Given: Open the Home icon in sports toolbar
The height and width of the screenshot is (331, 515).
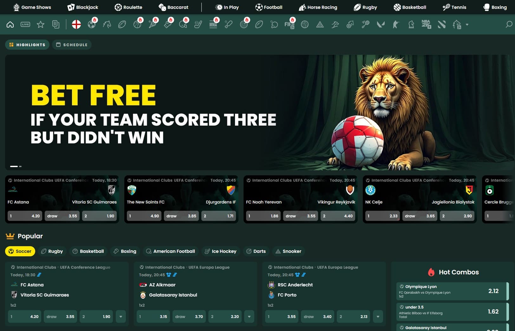Looking at the screenshot, I should (x=10, y=24).
